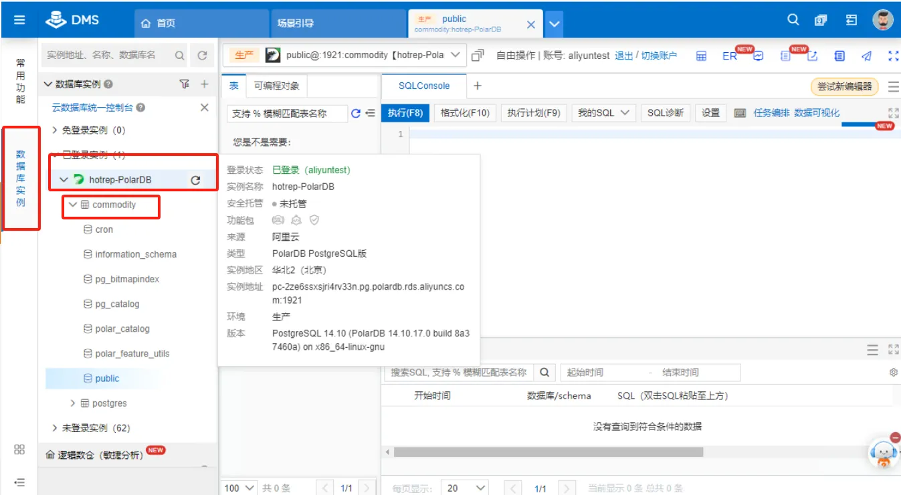901x495 pixels.
Task: Select the SQLConsole tab
Action: coord(424,86)
